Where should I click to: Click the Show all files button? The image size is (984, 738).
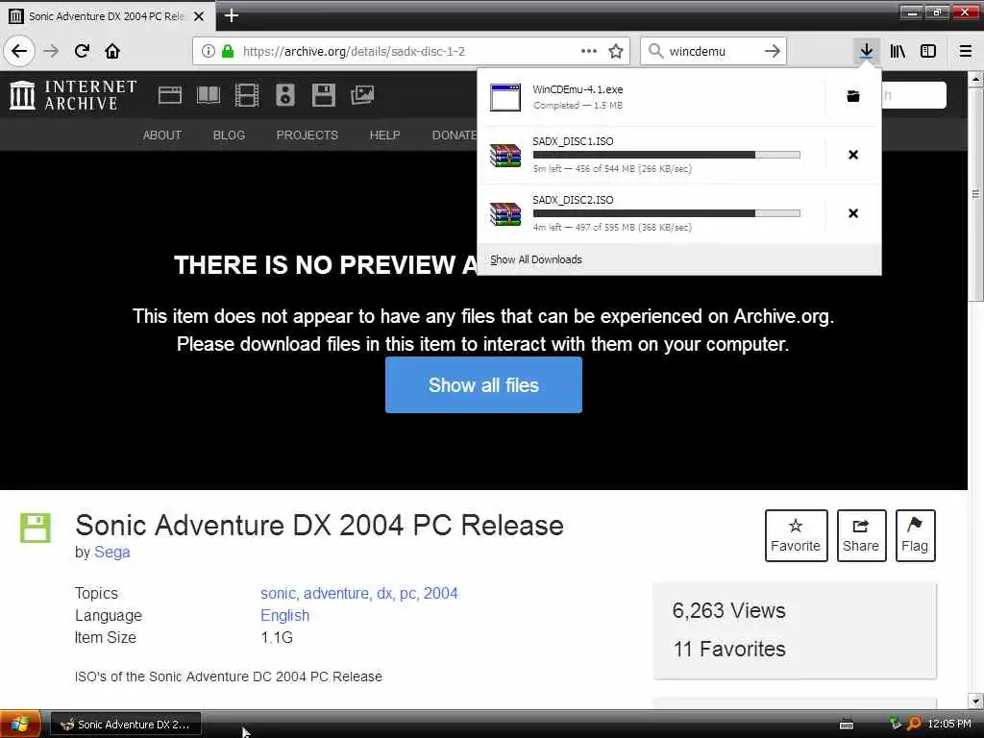484,384
